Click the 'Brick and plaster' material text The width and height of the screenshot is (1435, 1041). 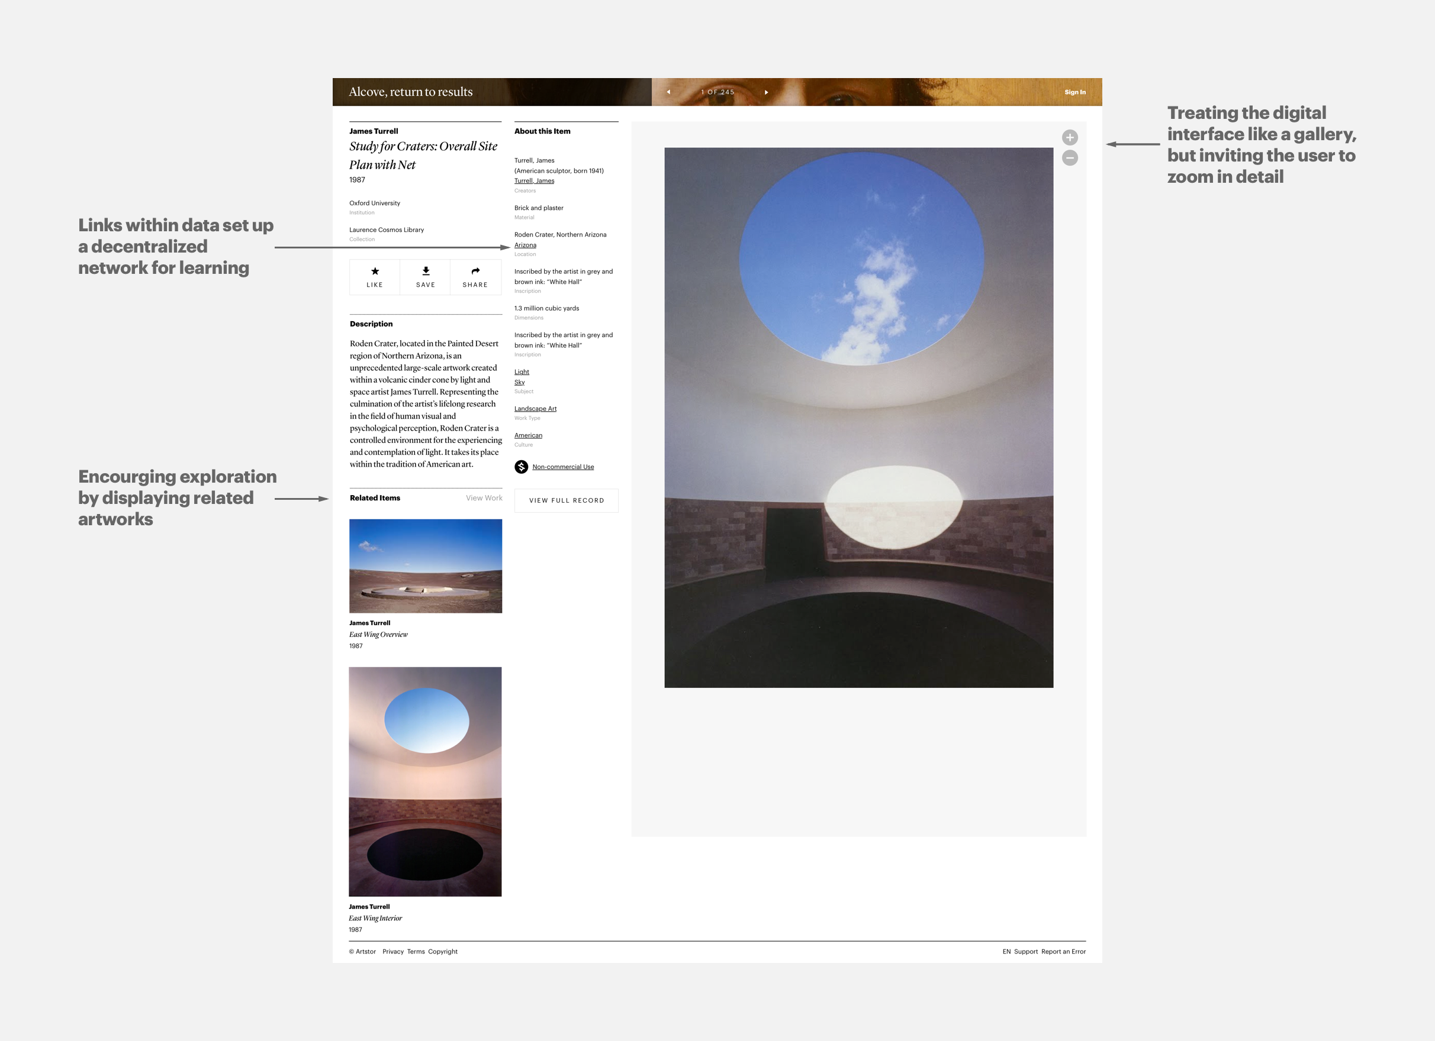(539, 208)
